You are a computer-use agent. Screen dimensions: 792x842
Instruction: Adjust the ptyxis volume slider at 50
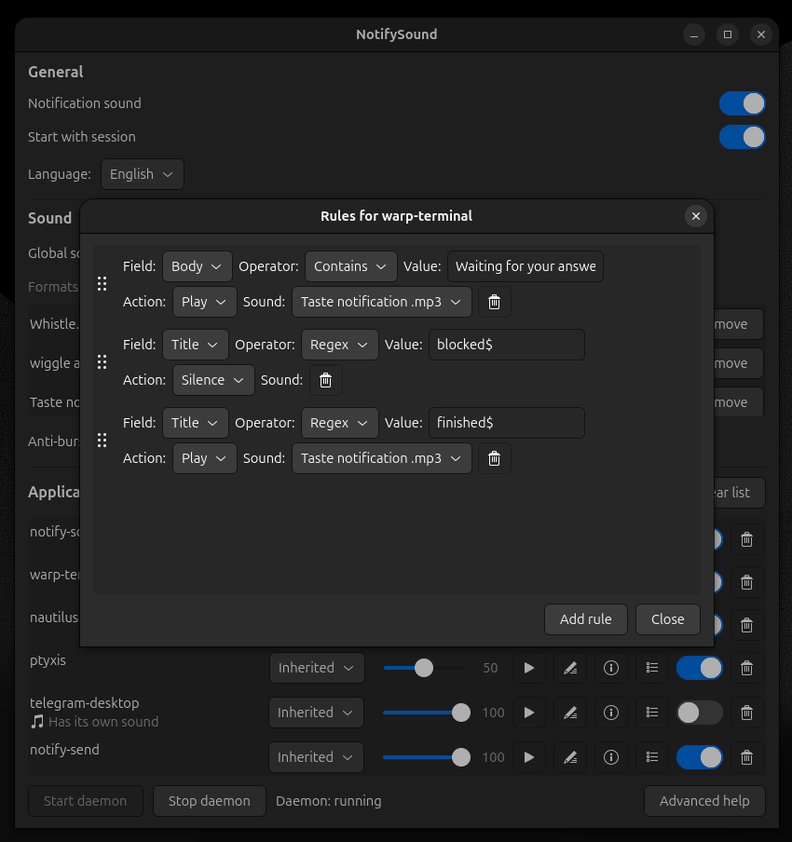[x=423, y=668]
